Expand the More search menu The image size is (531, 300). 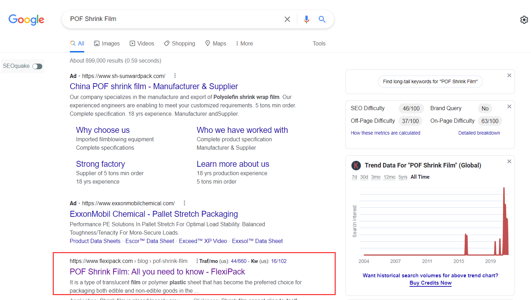pyautogui.click(x=244, y=43)
